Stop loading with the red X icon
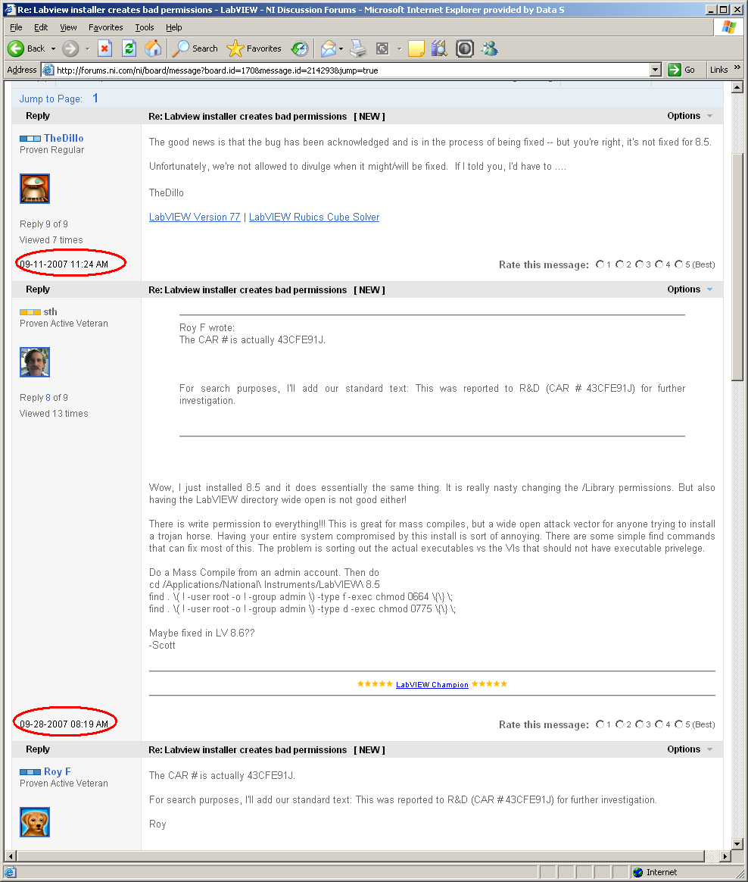This screenshot has height=882, width=748. pos(104,49)
